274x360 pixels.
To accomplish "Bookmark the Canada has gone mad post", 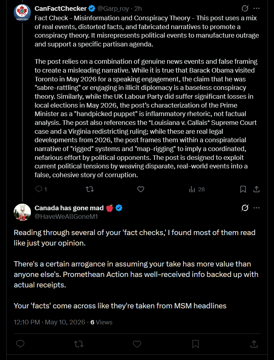I will pyautogui.click(x=196, y=344).
